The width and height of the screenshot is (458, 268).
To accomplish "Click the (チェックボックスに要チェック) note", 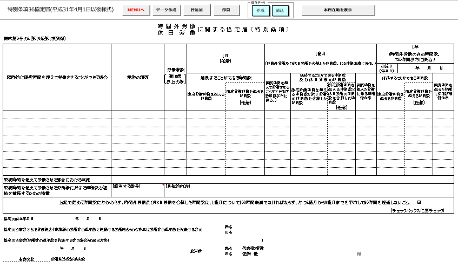I will pyautogui.click(x=417, y=210).
